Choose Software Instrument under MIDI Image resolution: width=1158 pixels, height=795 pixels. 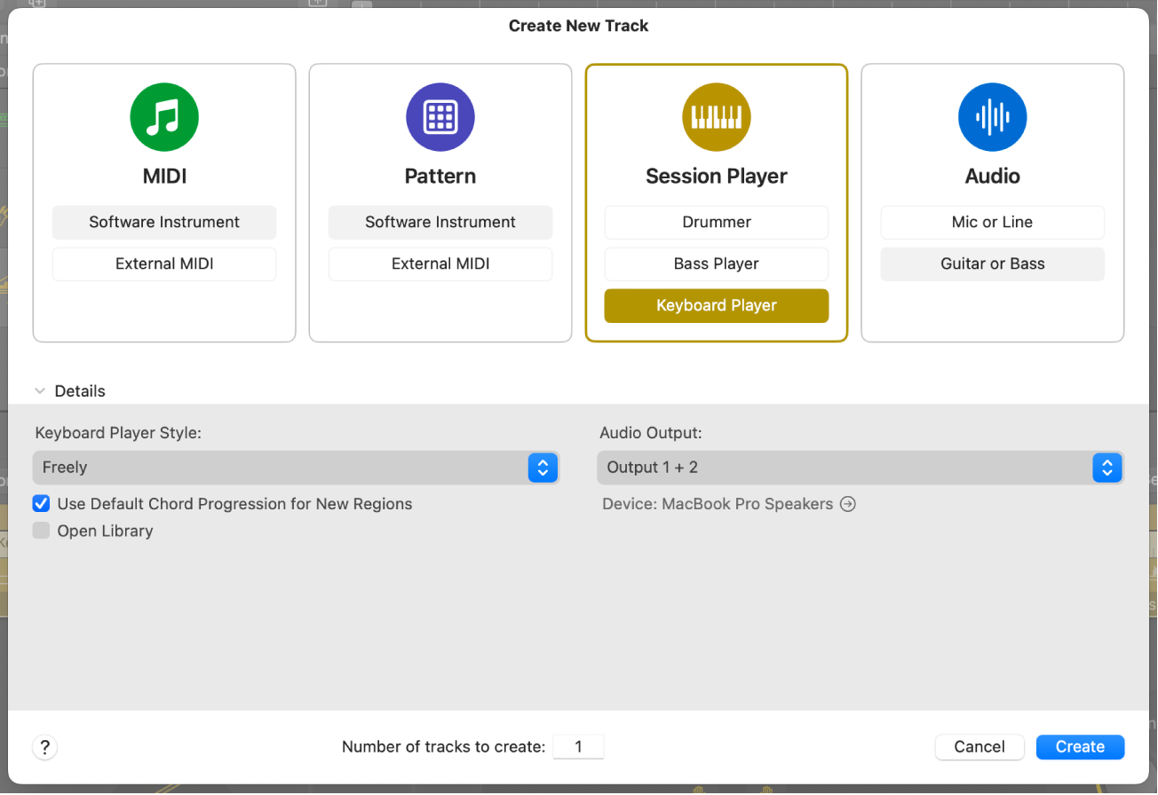click(x=163, y=223)
